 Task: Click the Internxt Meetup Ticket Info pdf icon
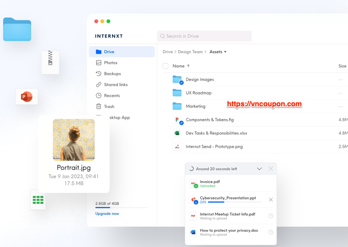click(193, 216)
